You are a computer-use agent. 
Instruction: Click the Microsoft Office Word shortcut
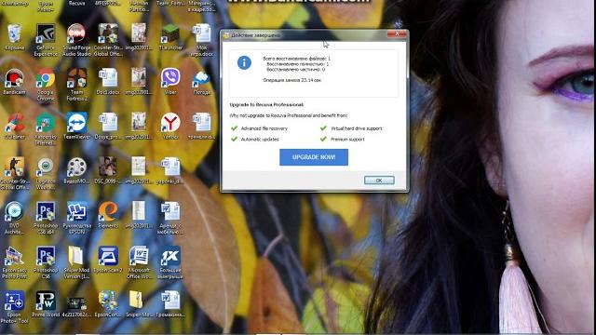[139, 262]
